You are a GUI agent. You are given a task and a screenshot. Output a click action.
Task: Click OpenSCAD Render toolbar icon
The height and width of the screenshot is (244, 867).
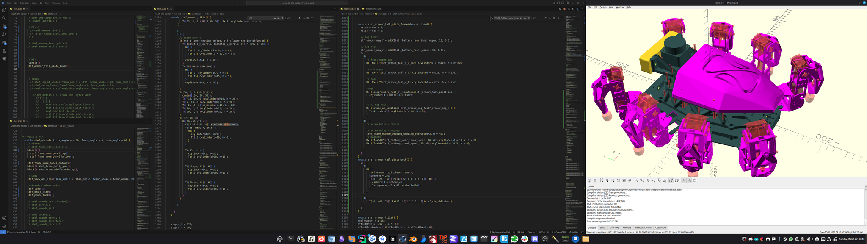click(x=595, y=180)
